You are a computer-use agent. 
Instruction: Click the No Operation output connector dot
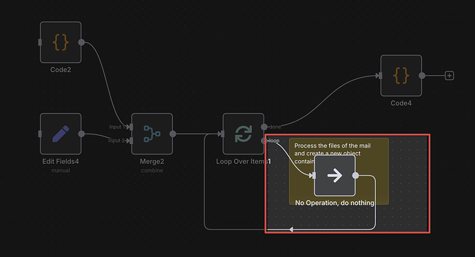[x=356, y=176]
